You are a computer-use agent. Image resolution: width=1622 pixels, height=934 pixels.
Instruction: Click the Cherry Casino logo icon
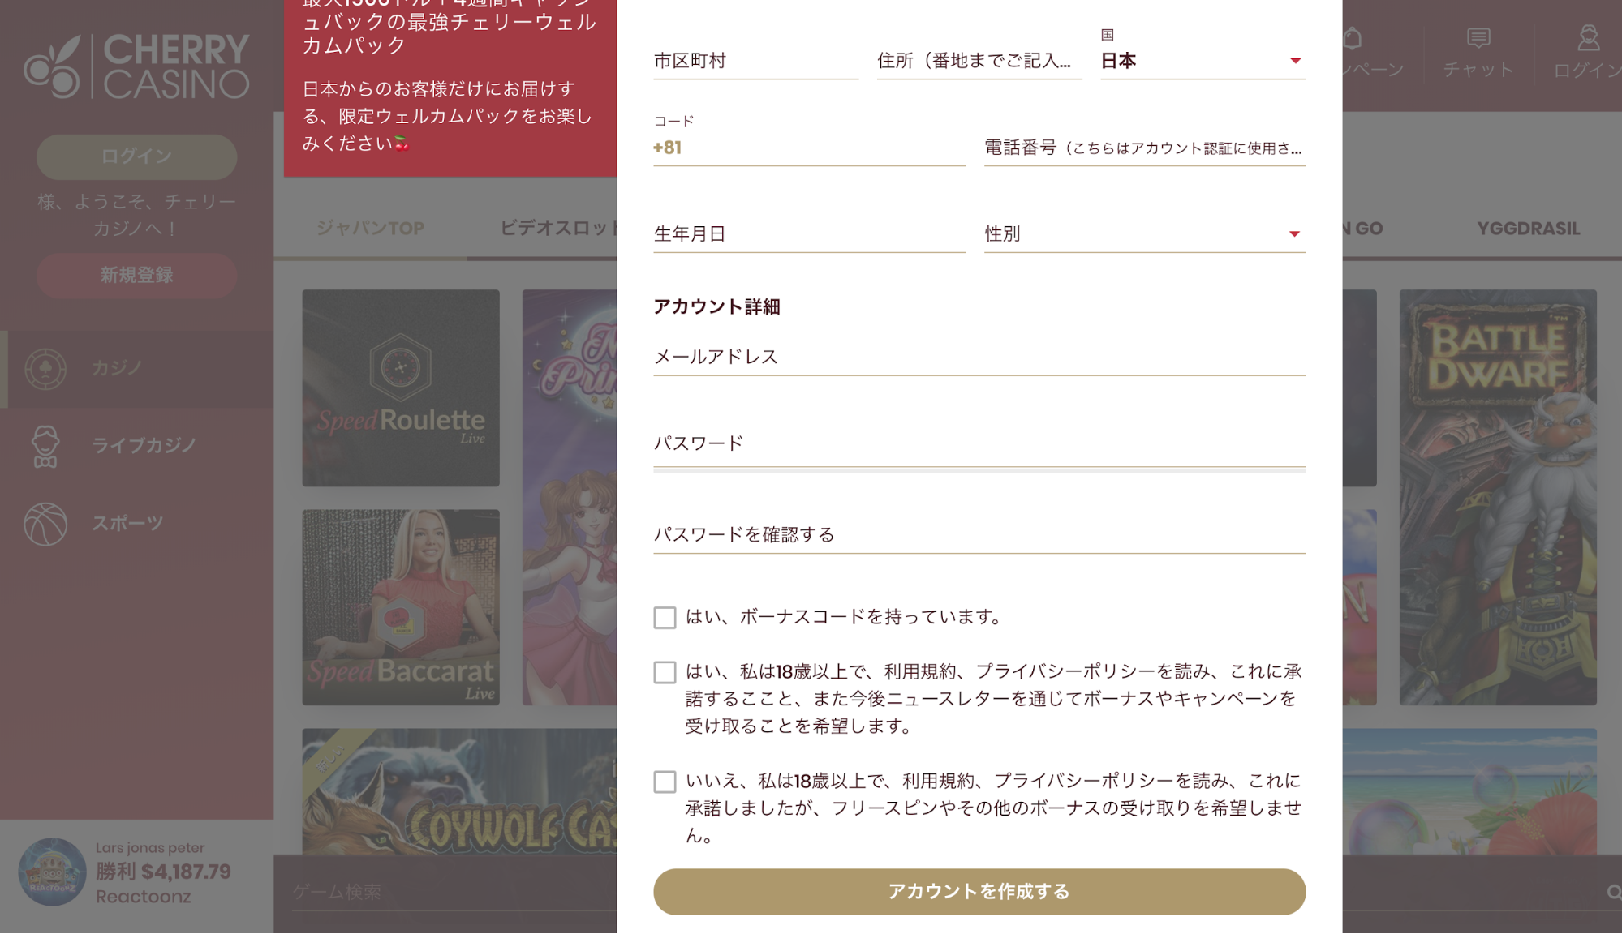[52, 68]
